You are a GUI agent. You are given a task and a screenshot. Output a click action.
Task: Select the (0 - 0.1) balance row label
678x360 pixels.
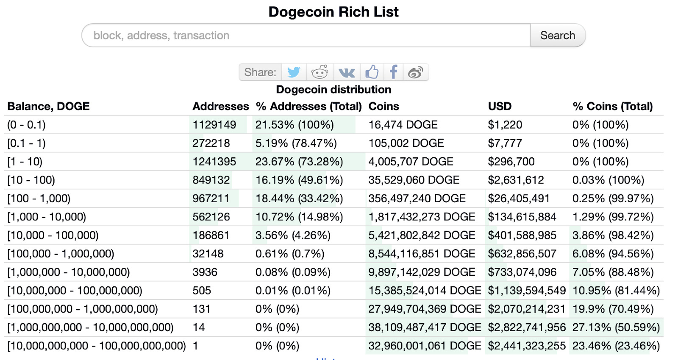pos(26,125)
